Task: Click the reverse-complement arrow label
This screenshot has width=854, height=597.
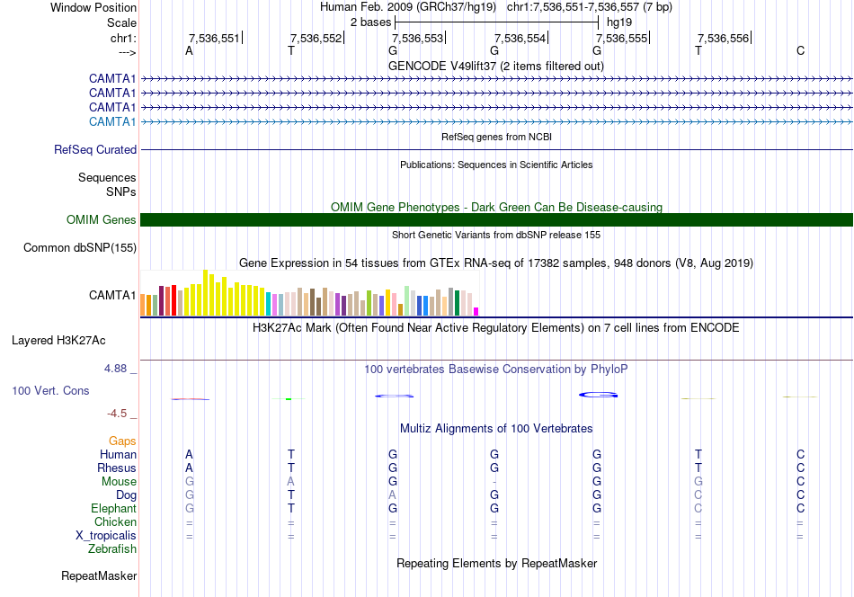Action: point(128,52)
